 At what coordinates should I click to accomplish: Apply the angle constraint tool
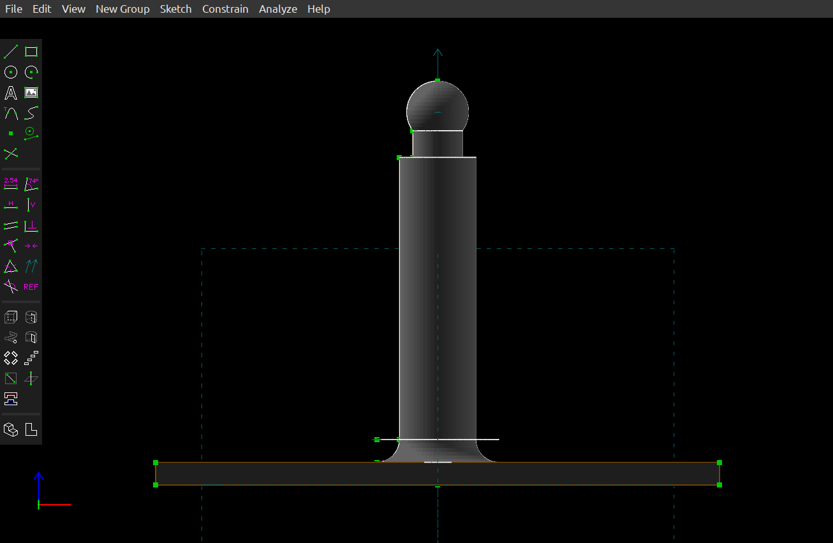pyautogui.click(x=31, y=184)
